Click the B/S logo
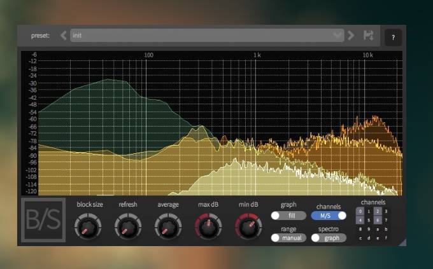 click(x=43, y=221)
